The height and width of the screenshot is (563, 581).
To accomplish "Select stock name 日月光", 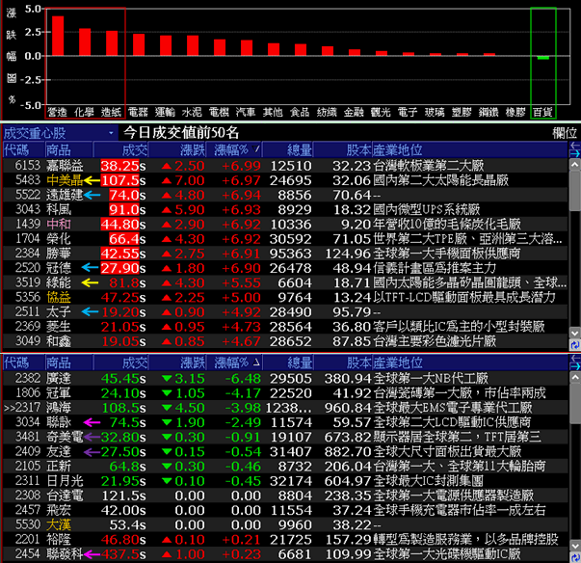I will tap(65, 481).
